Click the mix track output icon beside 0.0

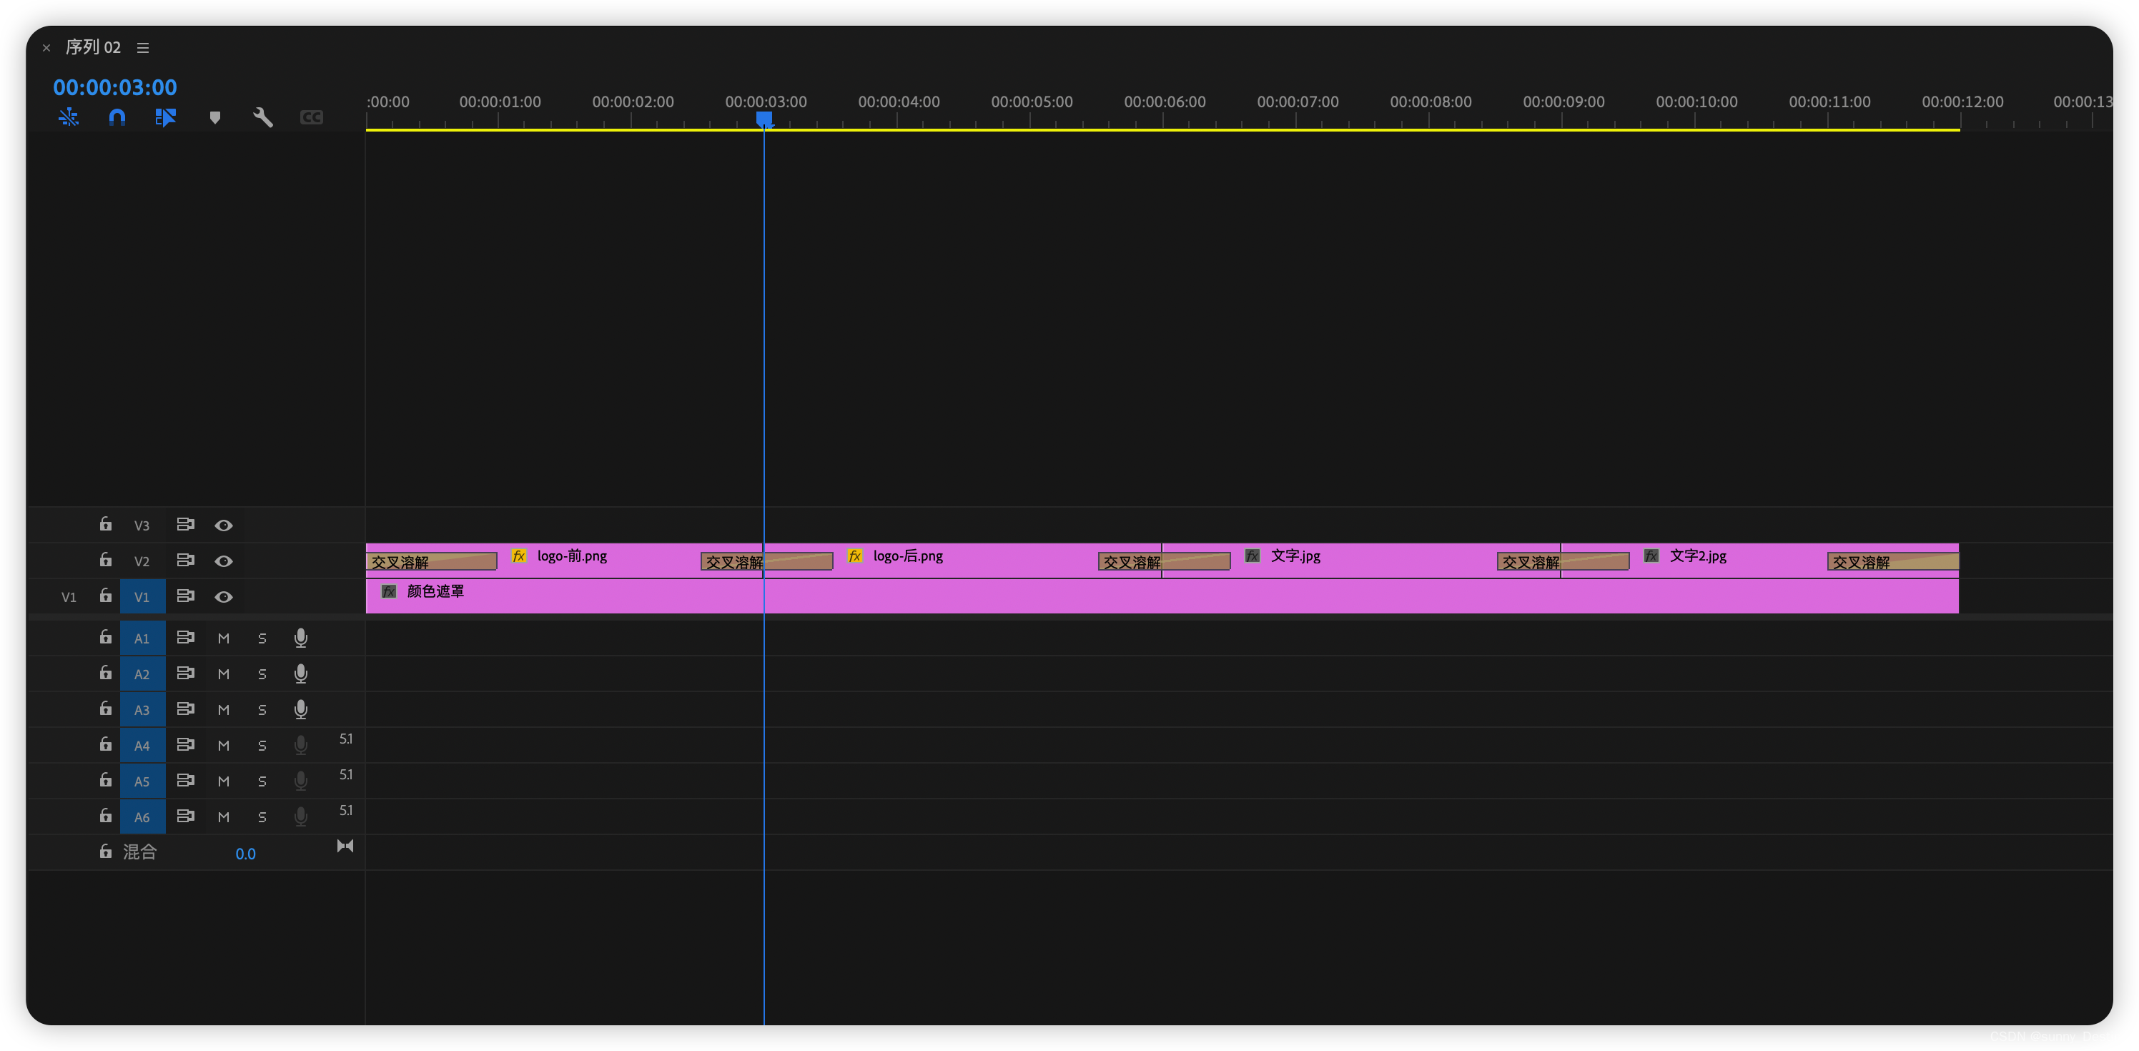(345, 846)
